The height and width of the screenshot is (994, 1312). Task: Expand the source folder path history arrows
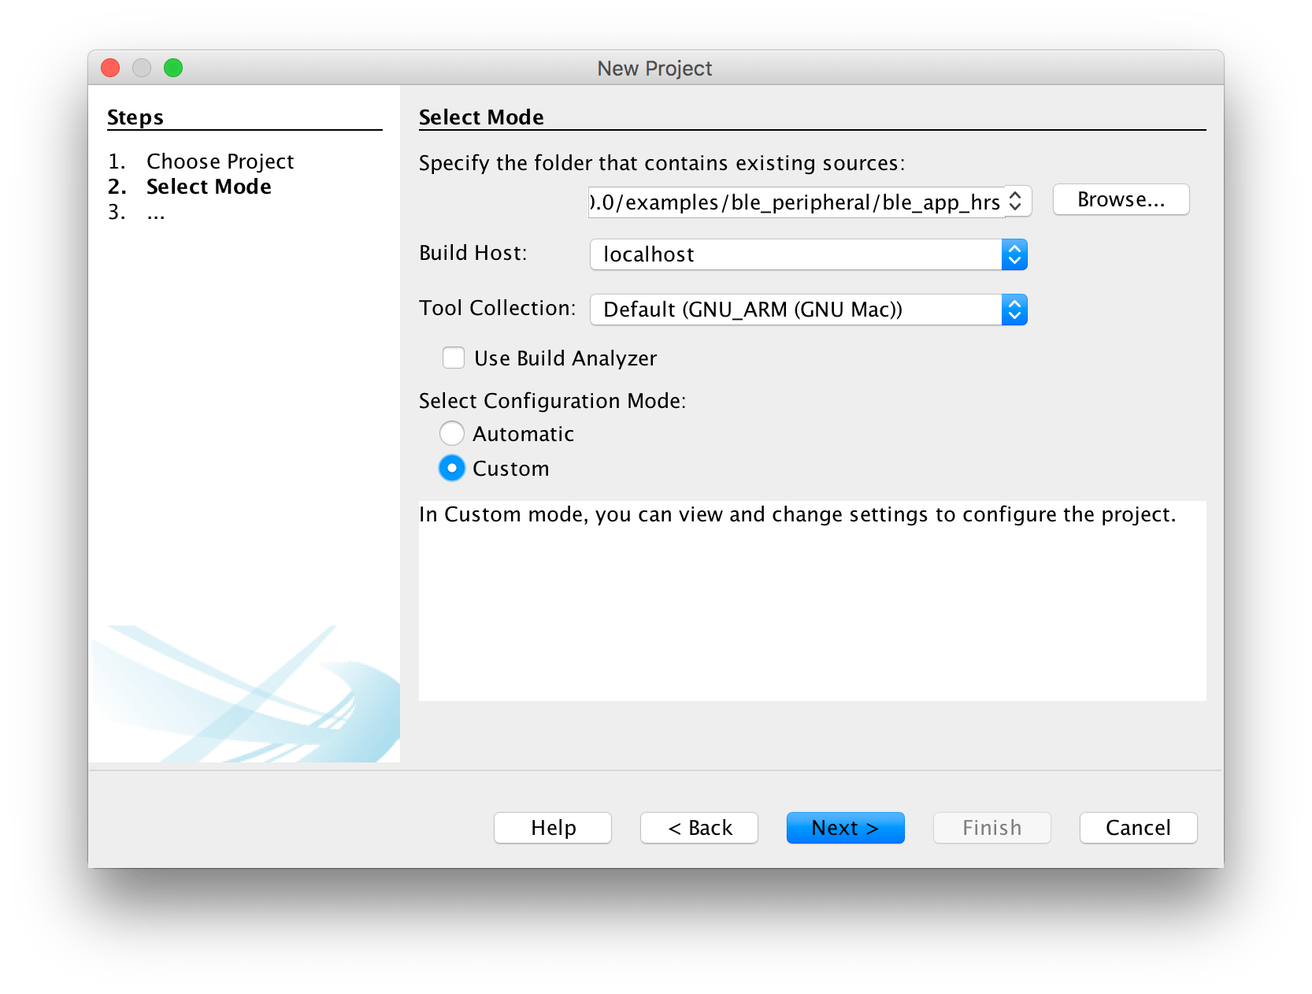click(x=1015, y=202)
